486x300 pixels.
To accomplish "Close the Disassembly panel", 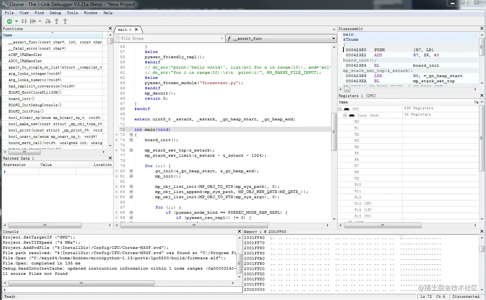I will [482, 29].
